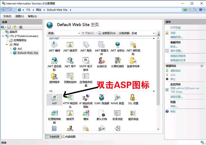This screenshot has height=145, width=206.
Task: Open the 提供程序 feature icon
Action: 54,76
